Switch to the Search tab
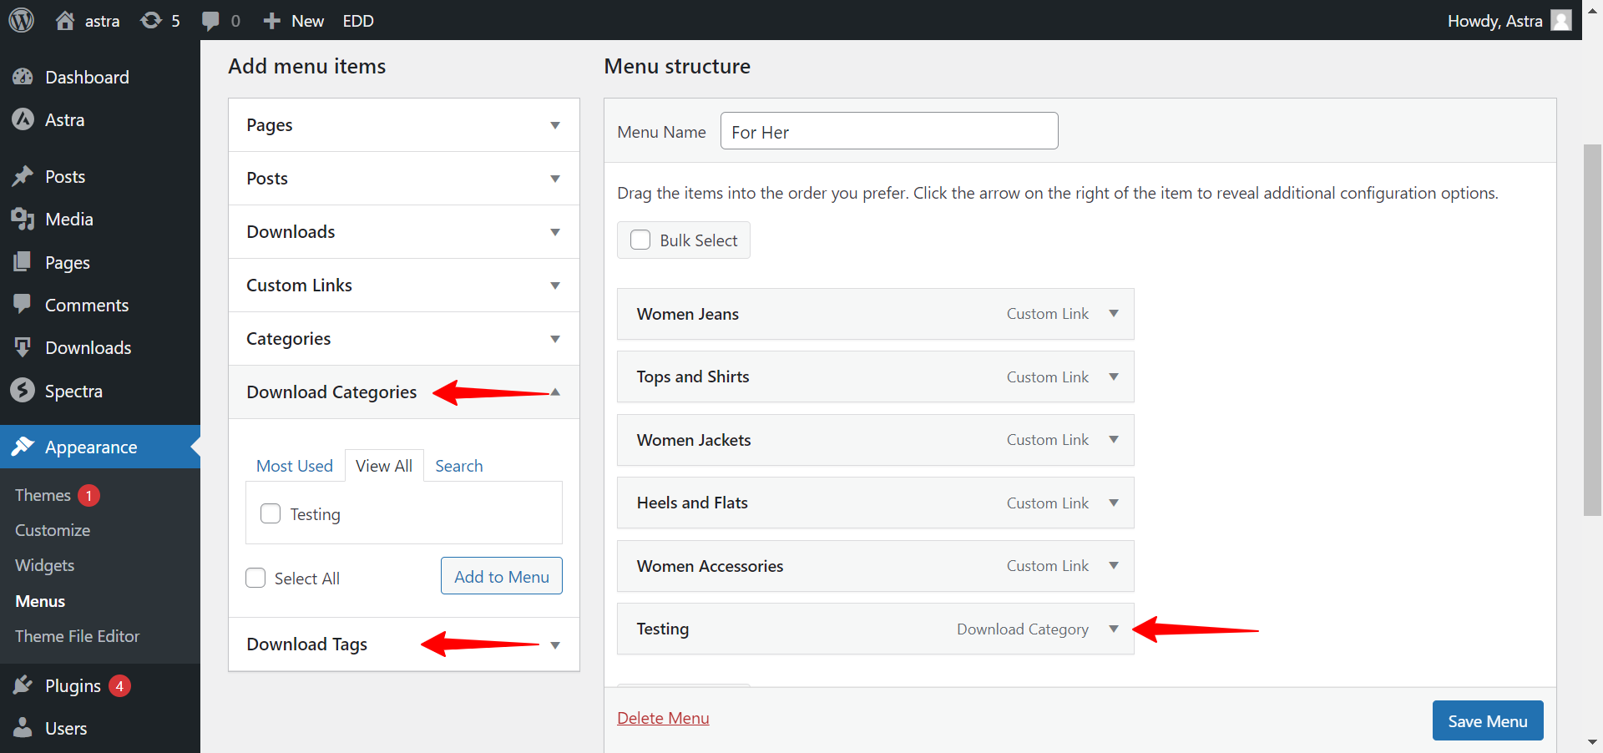The image size is (1603, 753). 458,466
